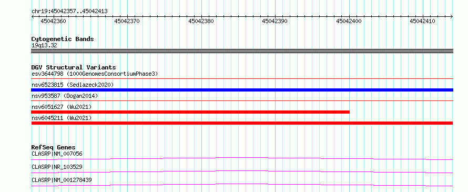Click the magenta CLASRP|NM_007056 gene line
Screen dimensions: 468x192
[x=242, y=158]
